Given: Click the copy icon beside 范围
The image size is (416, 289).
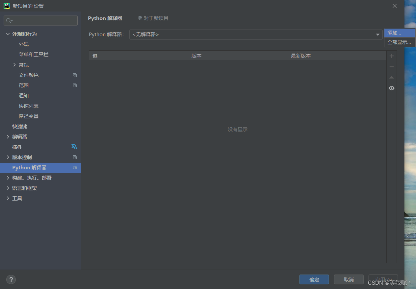Looking at the screenshot, I should point(75,85).
